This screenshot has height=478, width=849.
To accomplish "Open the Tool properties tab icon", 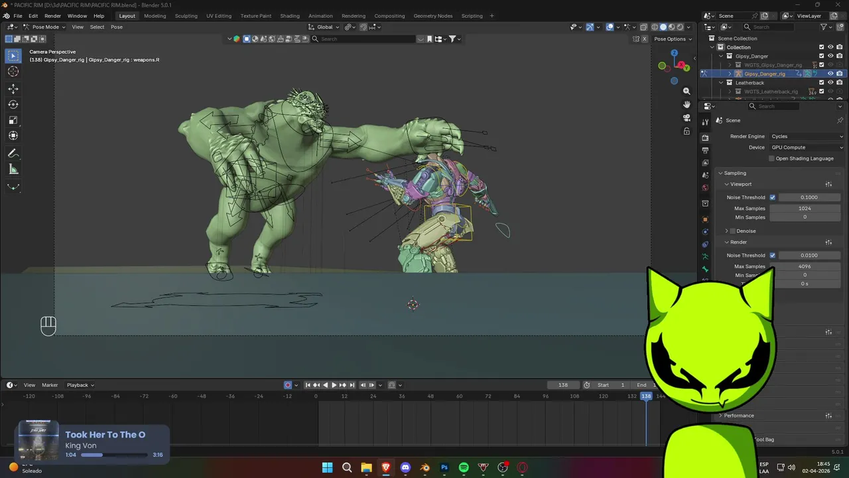I will (x=705, y=122).
